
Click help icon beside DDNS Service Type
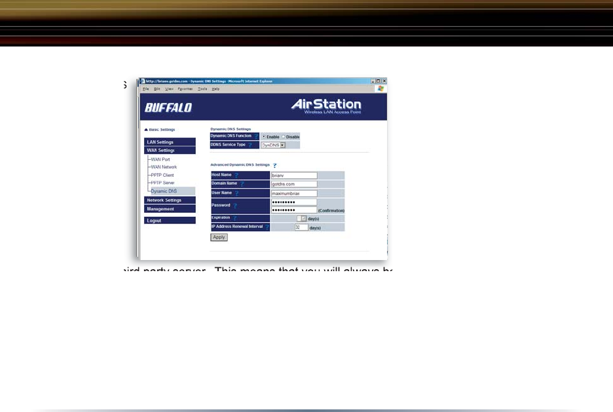[250, 145]
